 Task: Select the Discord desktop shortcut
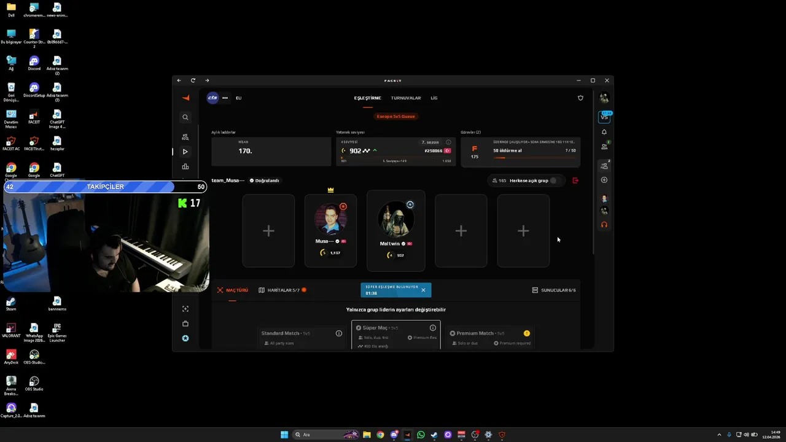coord(34,63)
